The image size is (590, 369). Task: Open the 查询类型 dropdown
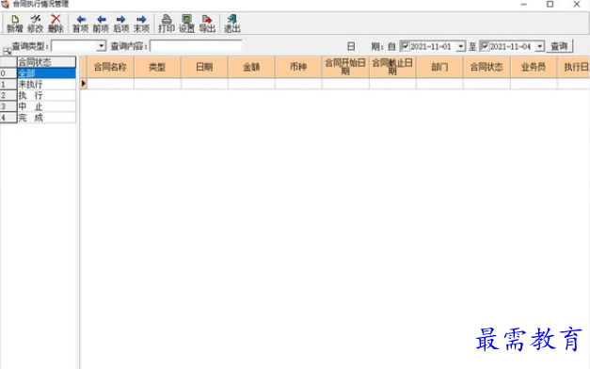click(x=101, y=46)
